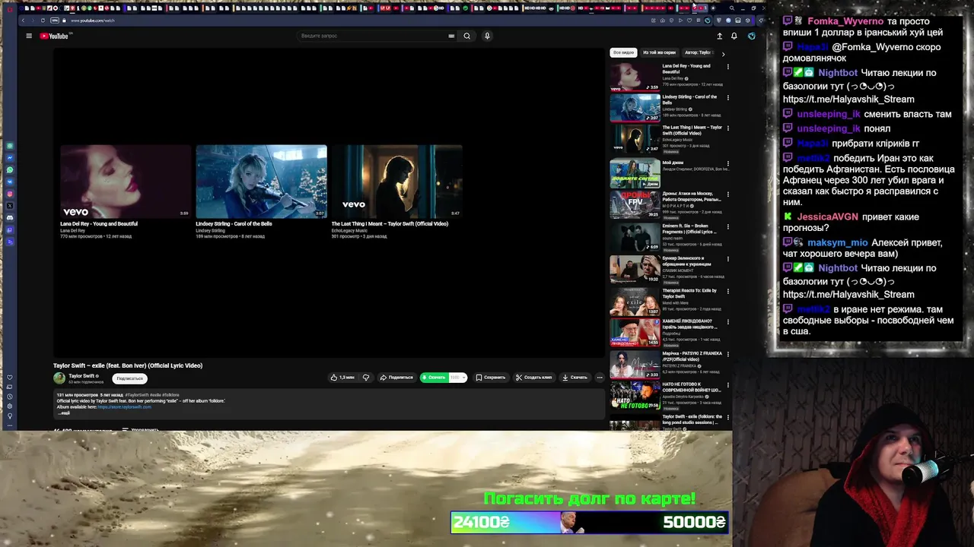Open the heart icon in browser left sidebar
The width and height of the screenshot is (974, 547).
pos(10,378)
